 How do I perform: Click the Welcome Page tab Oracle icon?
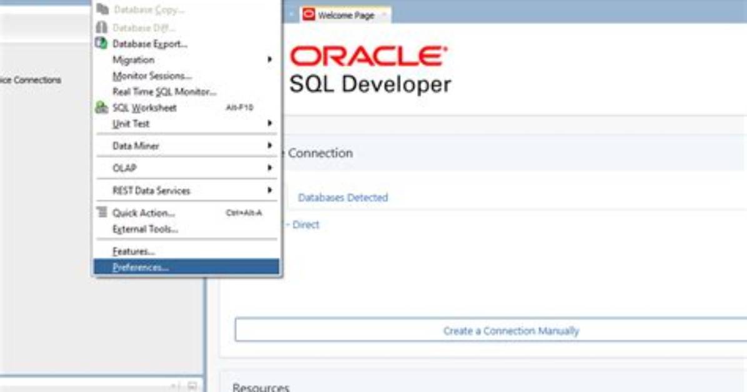(309, 14)
